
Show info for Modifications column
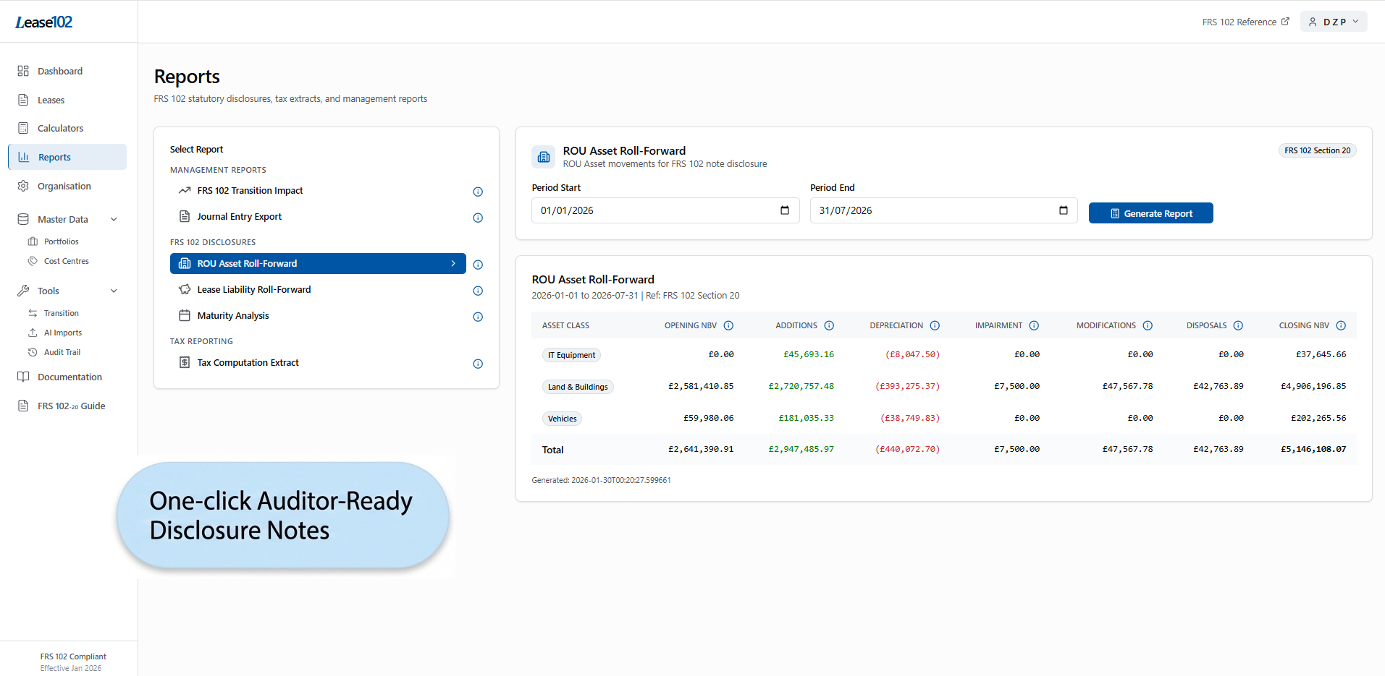pos(1148,325)
